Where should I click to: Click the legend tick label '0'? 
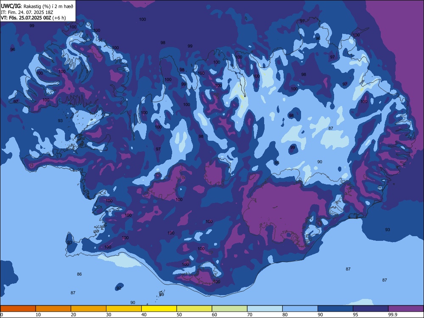pyautogui.click(x=2, y=315)
